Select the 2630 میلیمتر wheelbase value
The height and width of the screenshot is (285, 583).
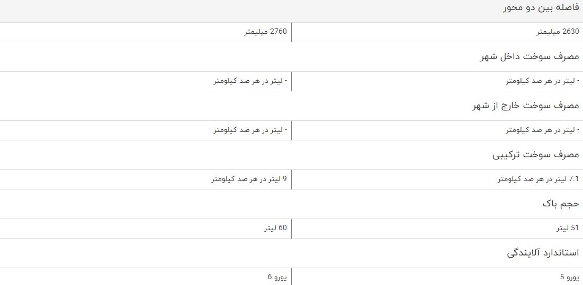(x=558, y=32)
